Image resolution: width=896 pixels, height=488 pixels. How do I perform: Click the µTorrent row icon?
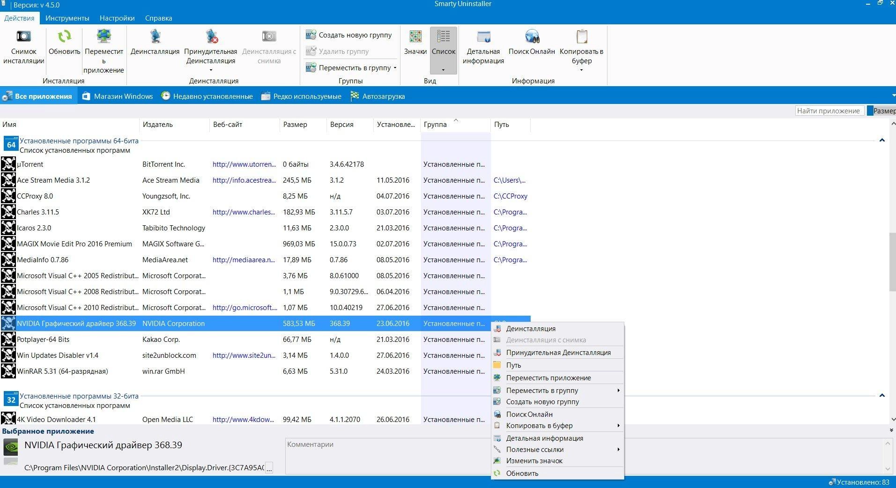[8, 164]
